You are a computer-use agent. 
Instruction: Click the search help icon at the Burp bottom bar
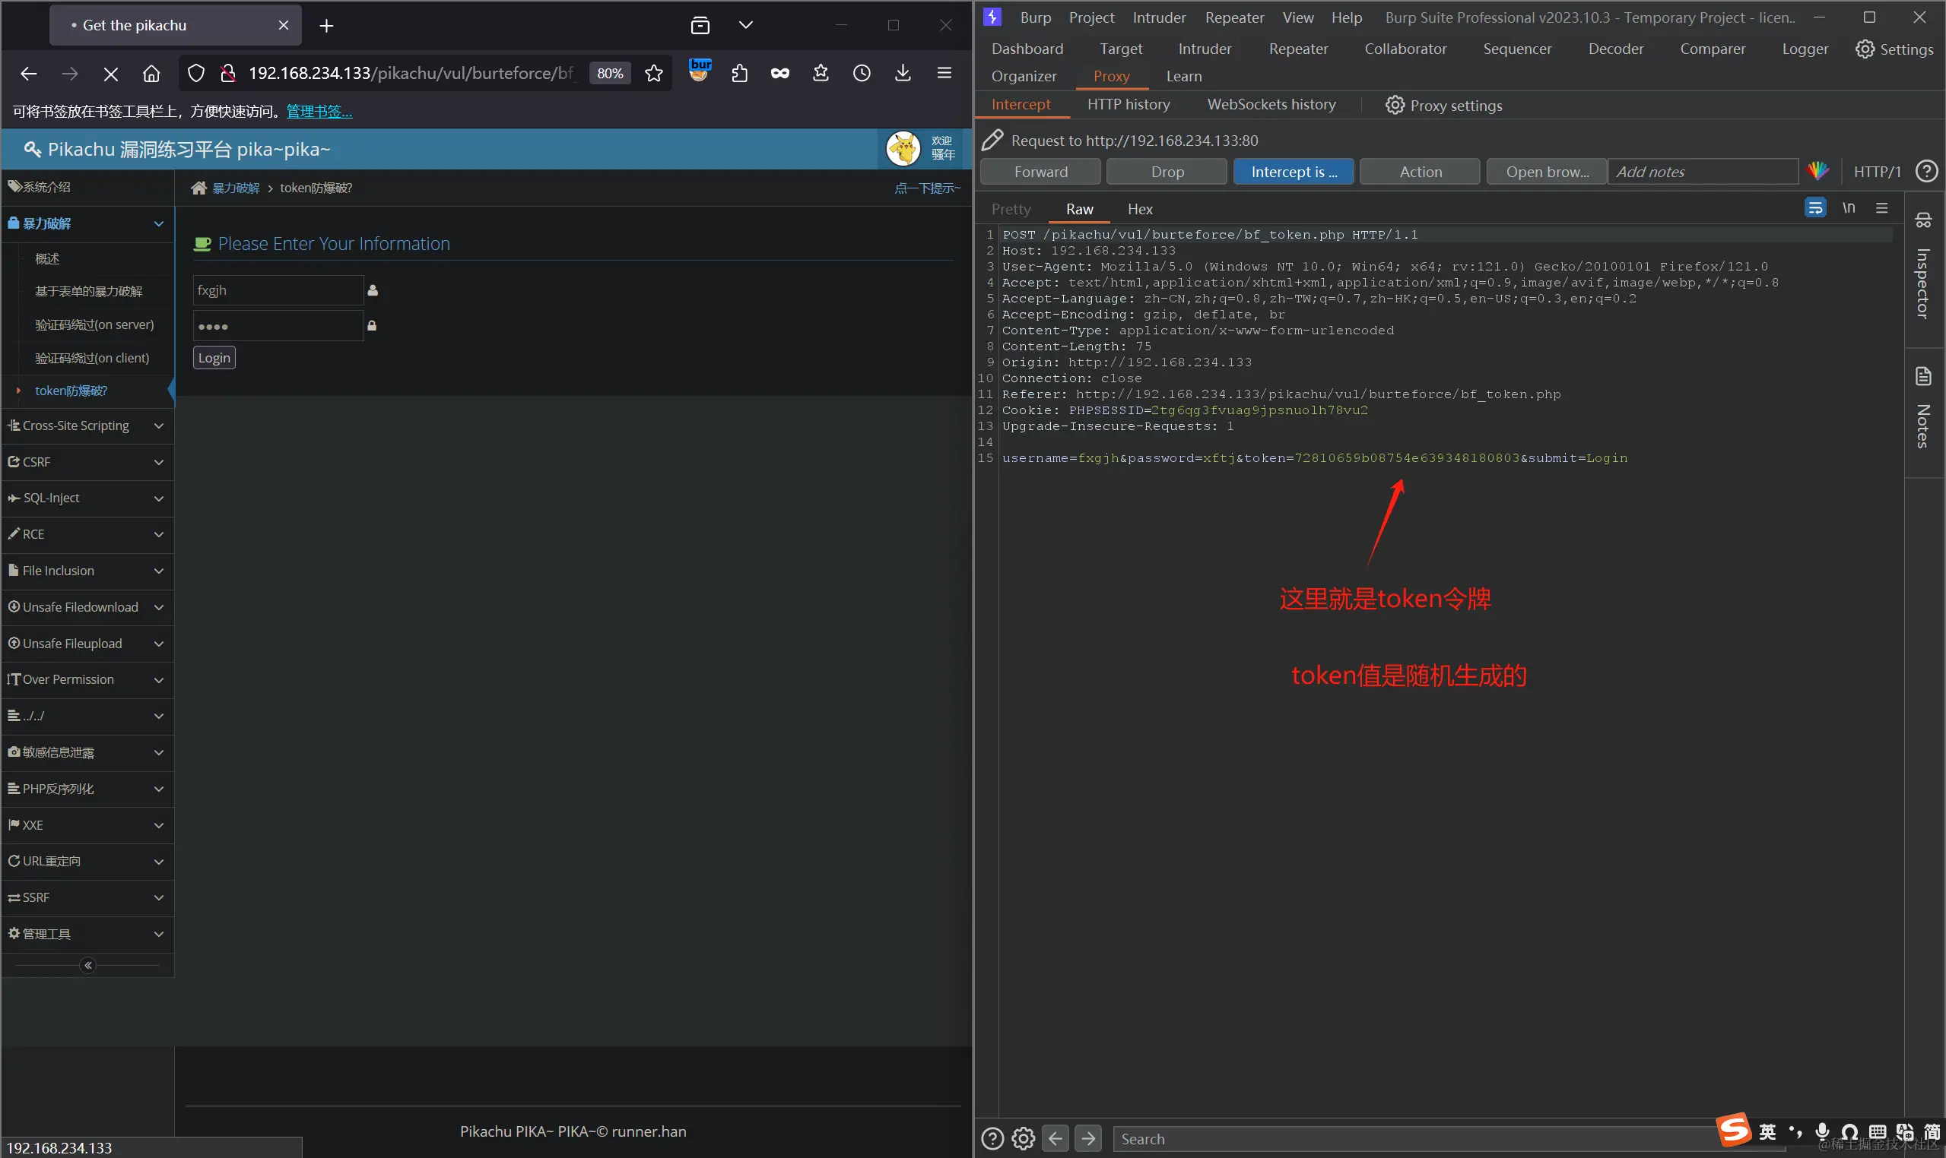992,1138
